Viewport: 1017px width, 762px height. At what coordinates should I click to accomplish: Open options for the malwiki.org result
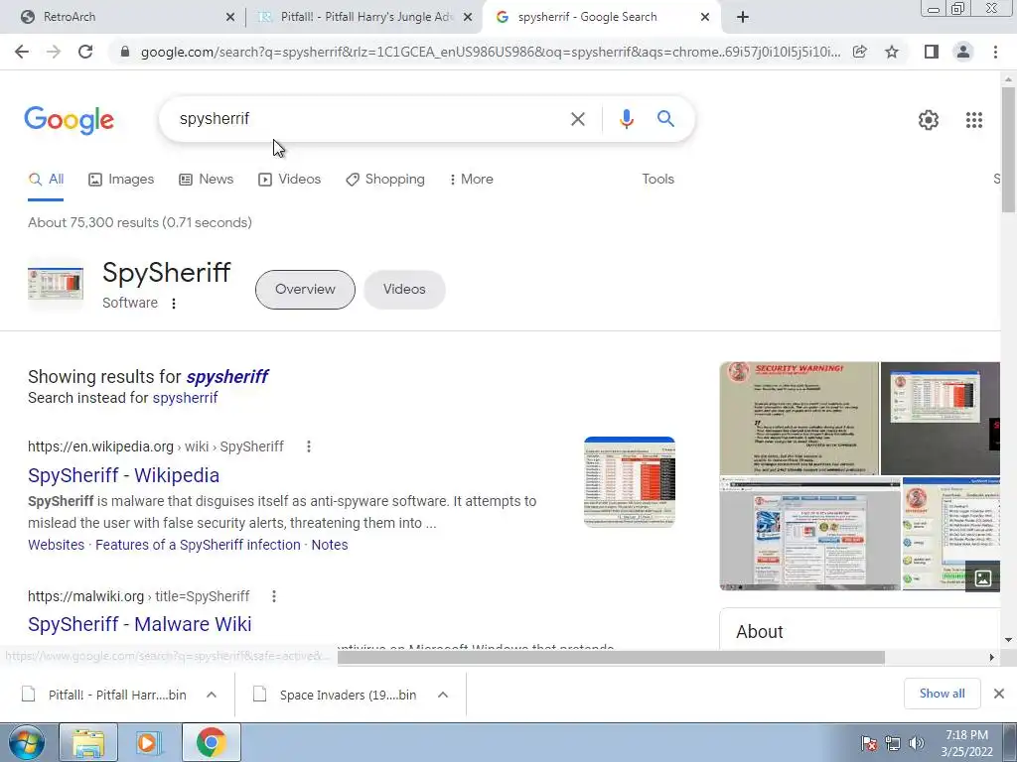coord(274,596)
